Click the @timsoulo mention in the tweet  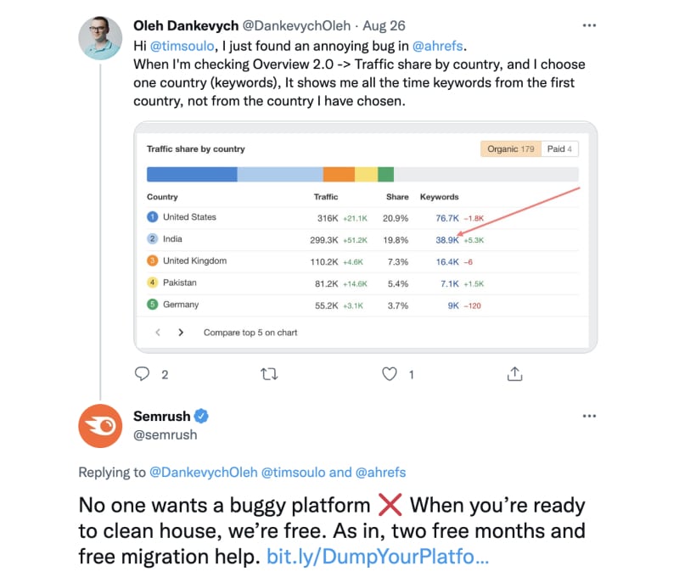(182, 46)
